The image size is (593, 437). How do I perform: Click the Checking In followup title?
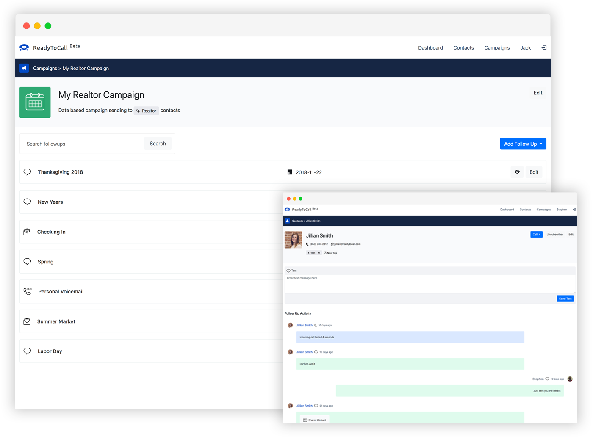[x=51, y=232]
